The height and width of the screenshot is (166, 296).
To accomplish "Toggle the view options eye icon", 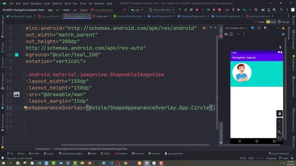I will [x=226, y=34].
